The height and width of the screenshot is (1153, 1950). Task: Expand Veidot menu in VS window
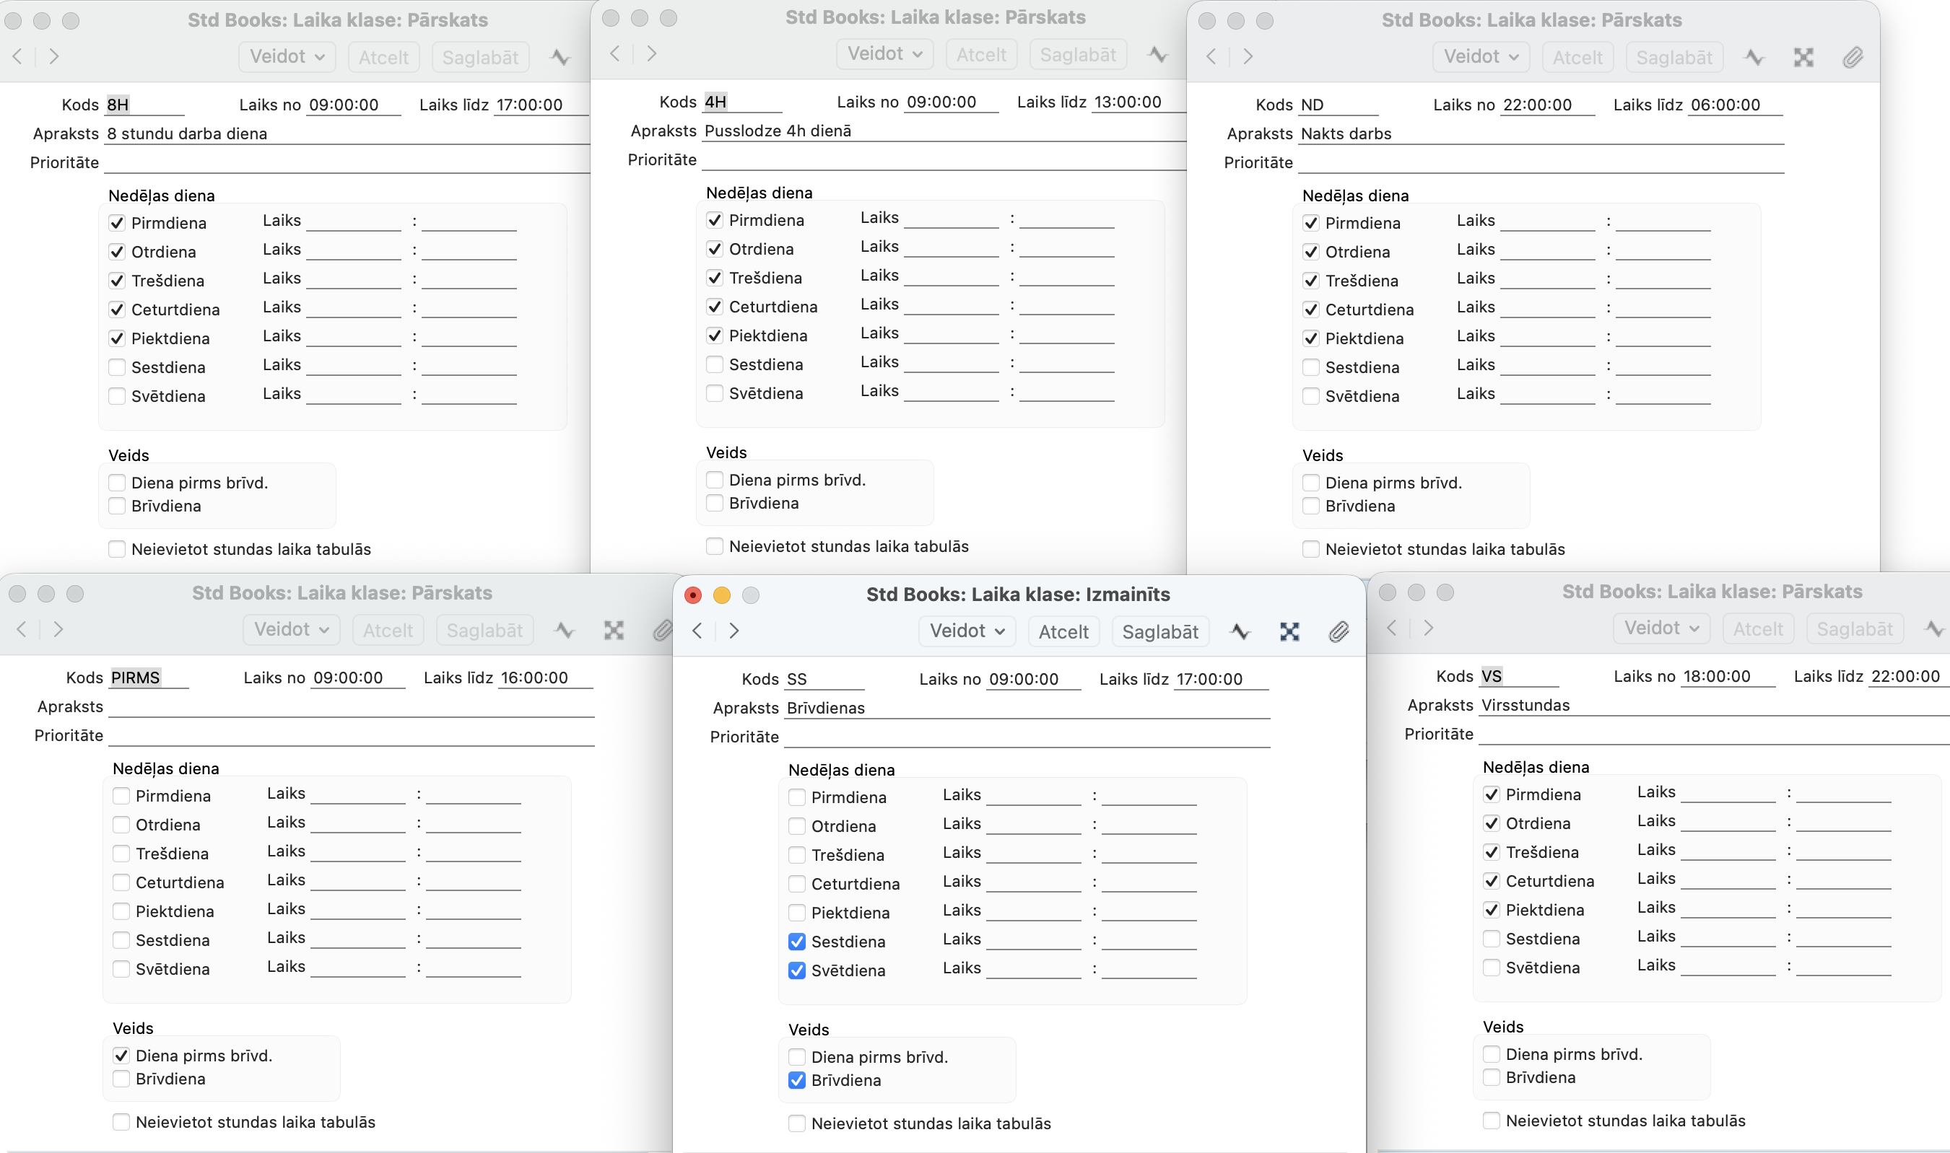(x=1661, y=628)
